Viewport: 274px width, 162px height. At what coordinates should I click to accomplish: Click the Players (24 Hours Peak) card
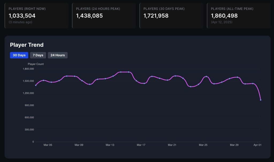[x=104, y=15]
